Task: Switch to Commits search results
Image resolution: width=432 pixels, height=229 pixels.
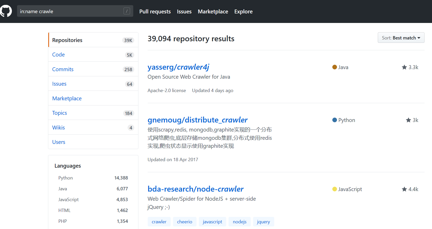Action: tap(93, 69)
